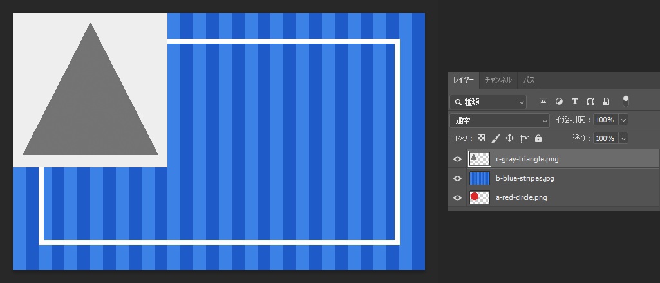Filter layers by pixel image icon
660x283 pixels.
coord(543,102)
